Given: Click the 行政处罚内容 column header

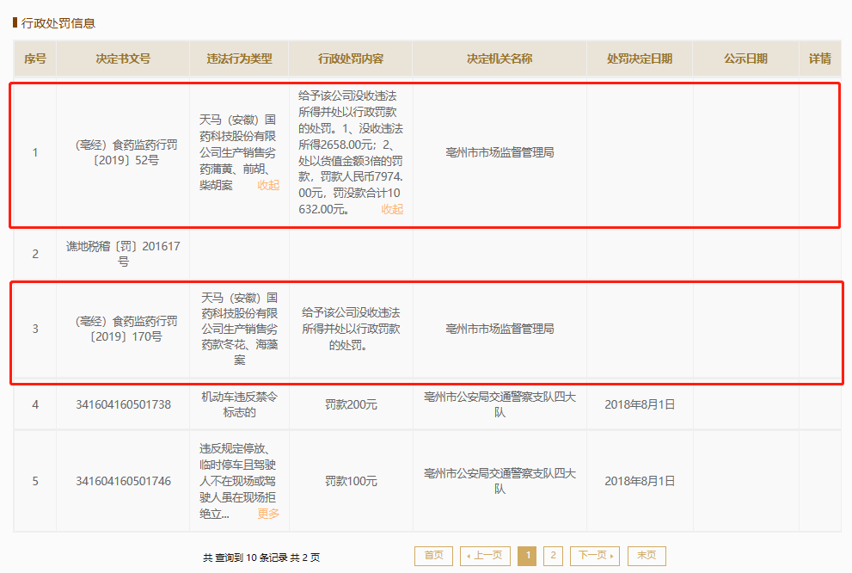Looking at the screenshot, I should 351,59.
